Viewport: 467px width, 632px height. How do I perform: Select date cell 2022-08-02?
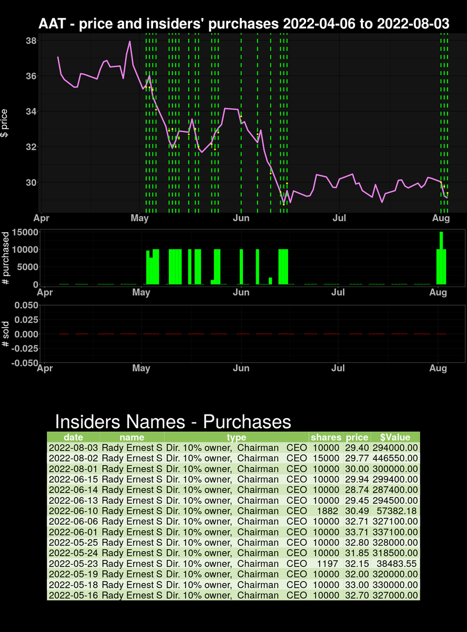(73, 458)
